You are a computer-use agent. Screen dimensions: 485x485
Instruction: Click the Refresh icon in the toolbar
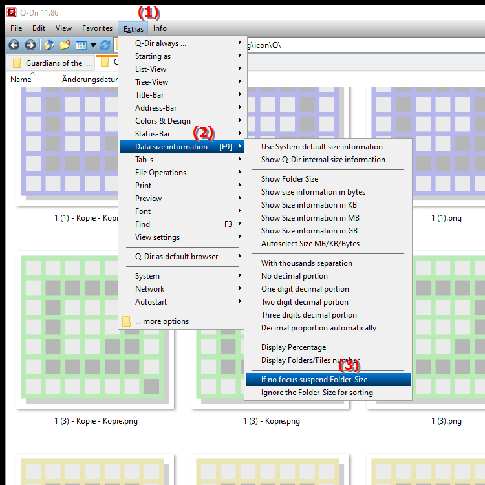105,45
